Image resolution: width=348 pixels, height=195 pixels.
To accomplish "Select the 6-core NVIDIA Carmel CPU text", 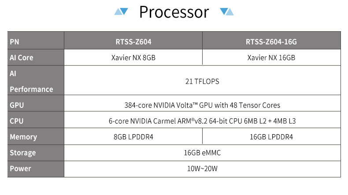I will point(202,121).
